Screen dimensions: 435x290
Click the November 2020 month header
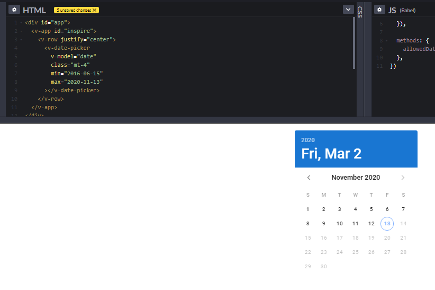pos(356,178)
